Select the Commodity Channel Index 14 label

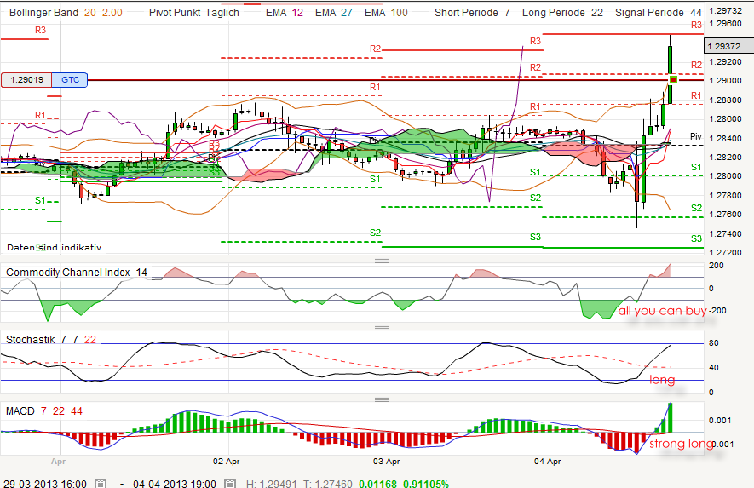point(77,273)
